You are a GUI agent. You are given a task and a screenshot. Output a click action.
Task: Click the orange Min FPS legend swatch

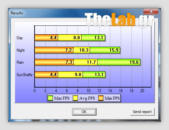point(101,98)
